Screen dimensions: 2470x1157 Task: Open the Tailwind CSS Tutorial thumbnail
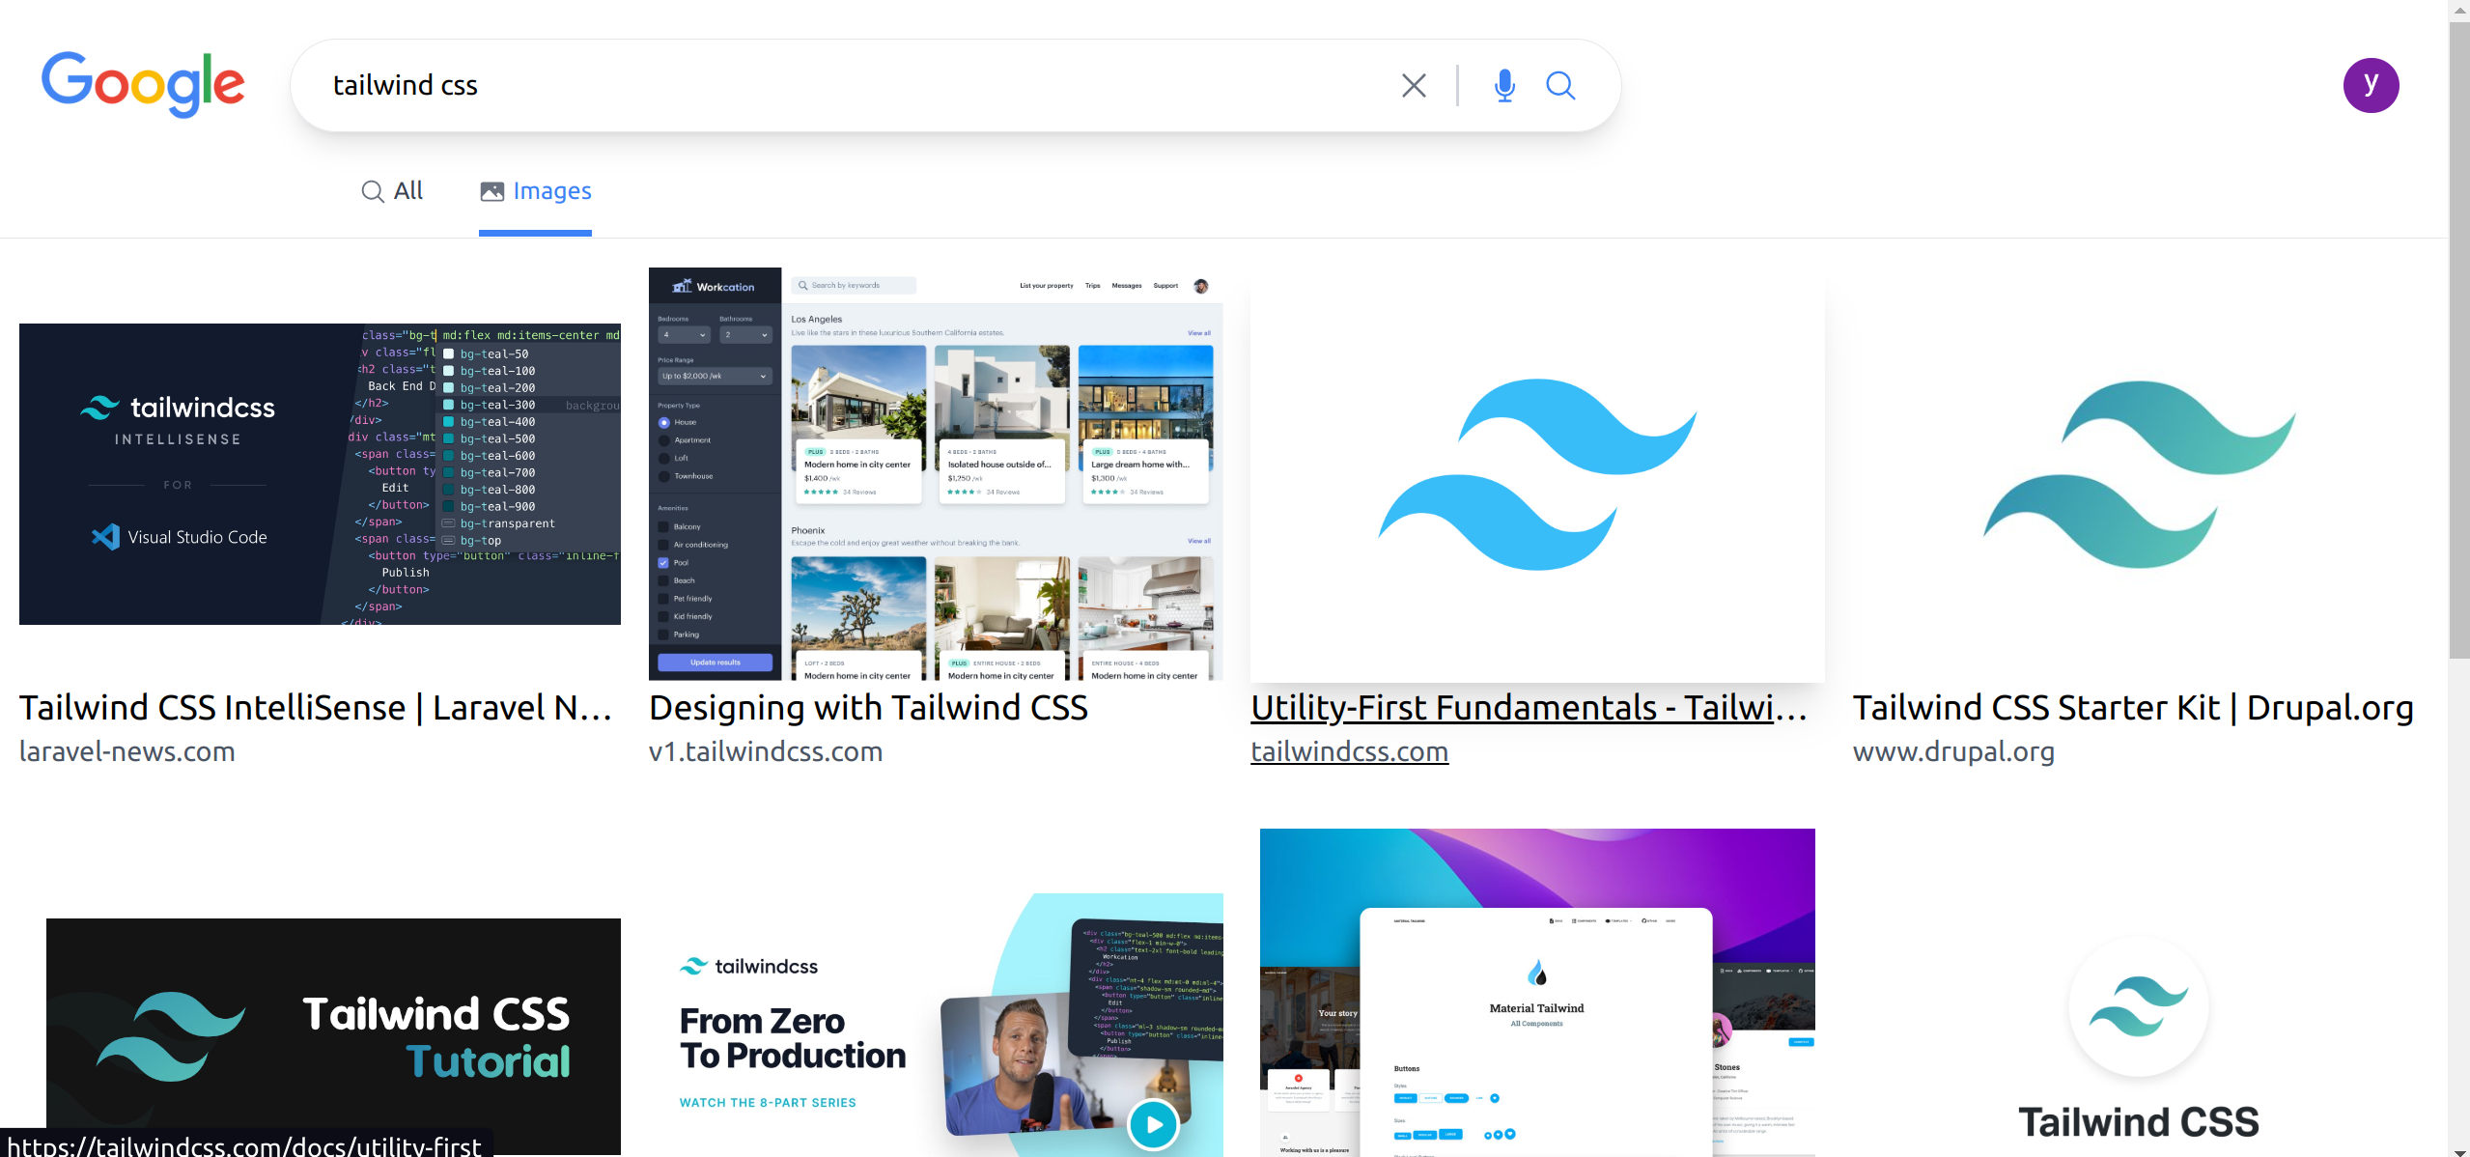pyautogui.click(x=333, y=1033)
